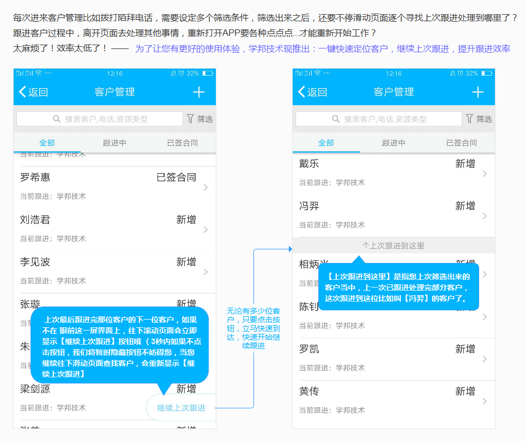Select 跟进中 tab in right phone
This screenshot has height=441, width=526.
(394, 143)
